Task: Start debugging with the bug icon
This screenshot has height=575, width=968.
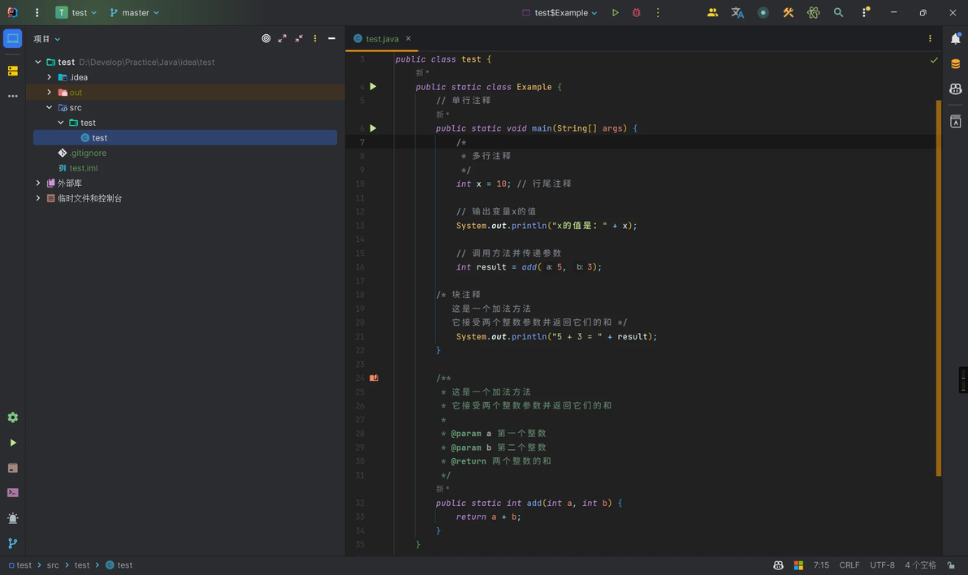Action: click(637, 12)
